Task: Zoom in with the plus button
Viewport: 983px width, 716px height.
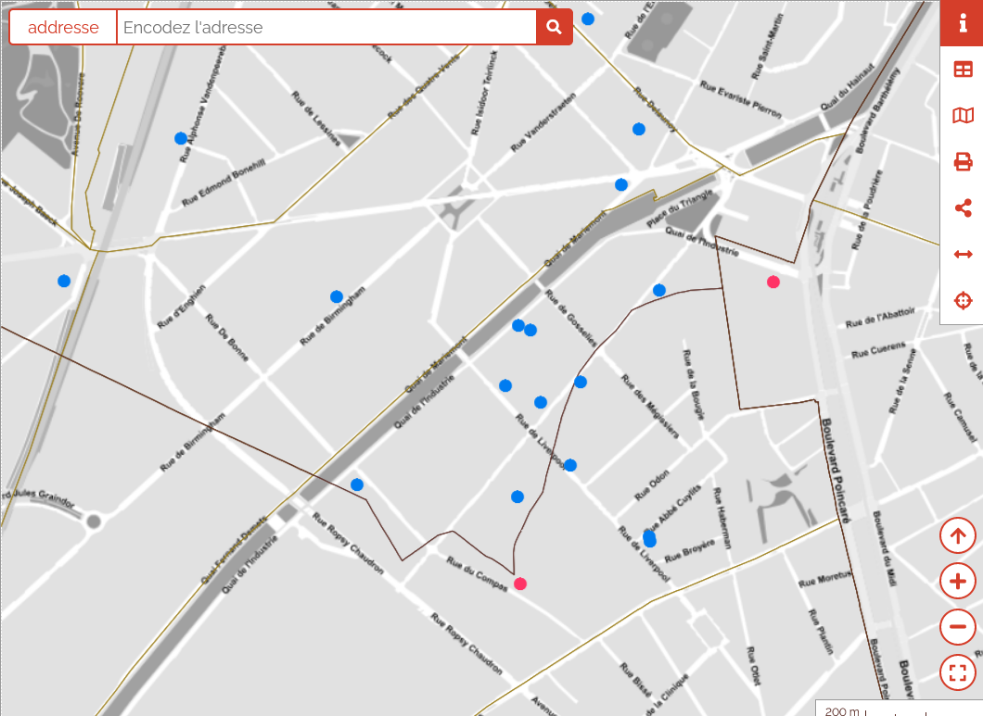Action: coord(958,582)
